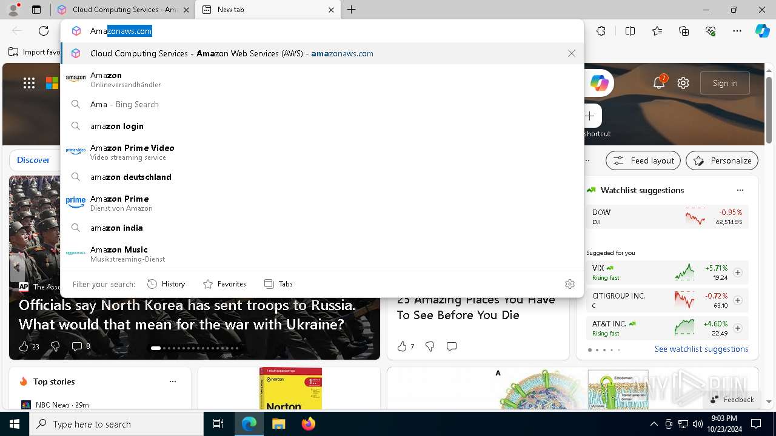The height and width of the screenshot is (436, 776).
Task: Choose amazon login suggestion
Action: 322,126
